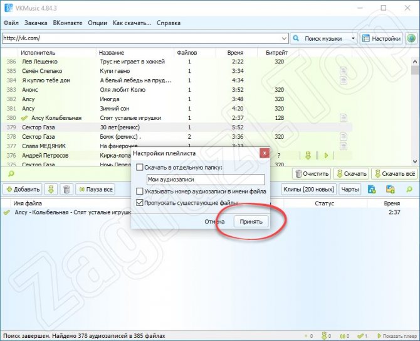Click the Скачать button
This screenshot has height=341, width=420.
[x=352, y=174]
